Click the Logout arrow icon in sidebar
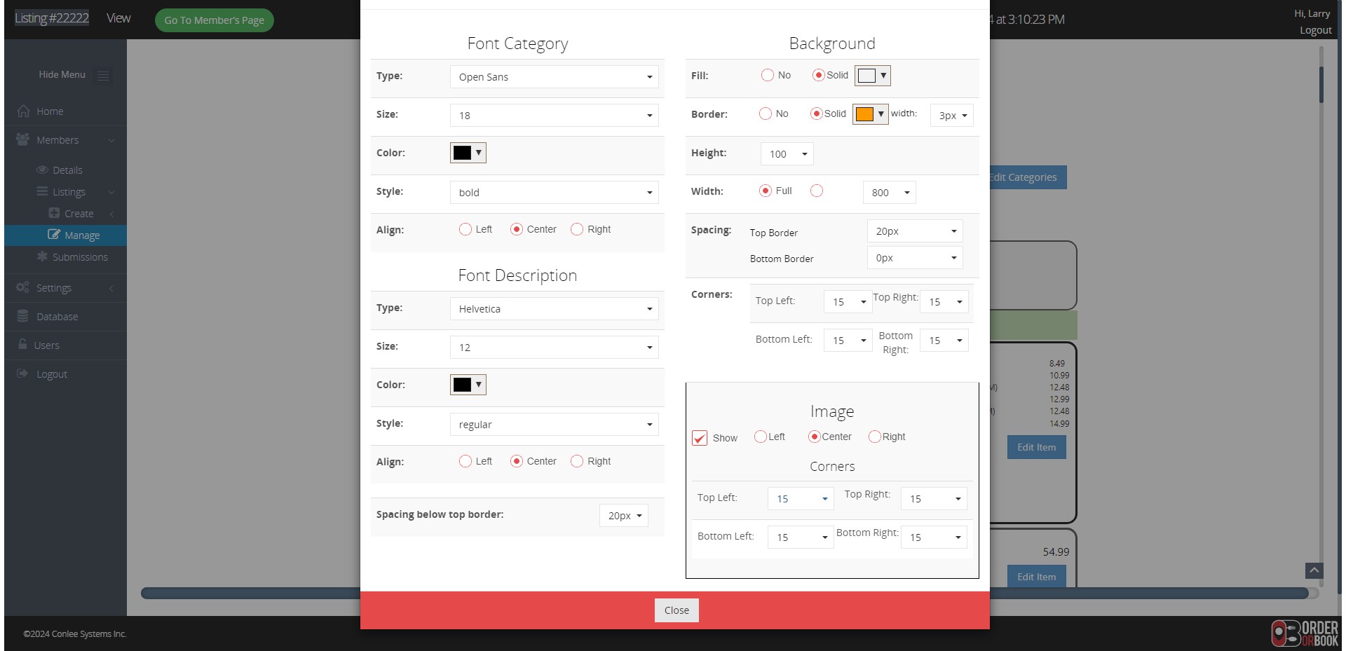The height and width of the screenshot is (651, 1346). tap(22, 374)
